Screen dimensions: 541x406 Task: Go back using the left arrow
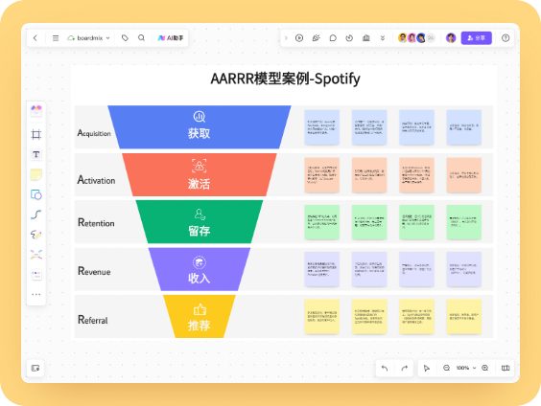tap(35, 38)
